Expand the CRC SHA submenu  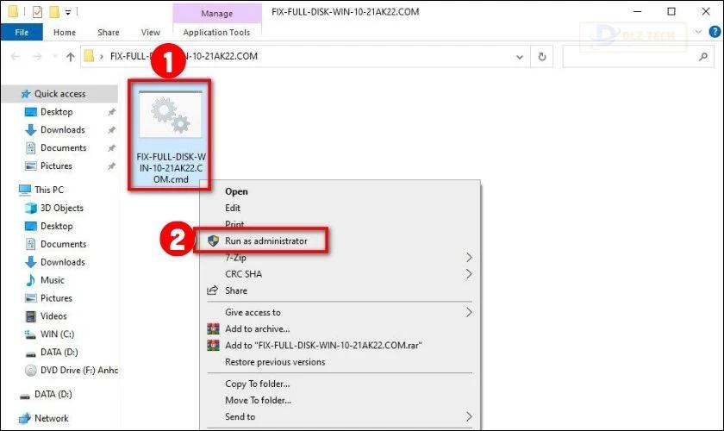point(243,274)
